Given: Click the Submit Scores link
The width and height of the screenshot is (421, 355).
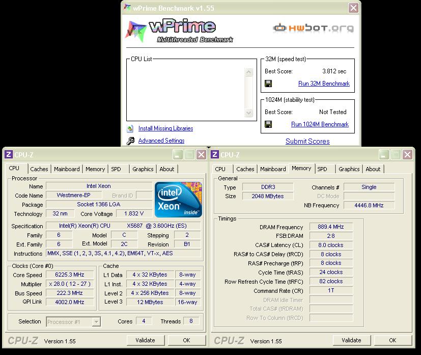Looking at the screenshot, I should (307, 141).
